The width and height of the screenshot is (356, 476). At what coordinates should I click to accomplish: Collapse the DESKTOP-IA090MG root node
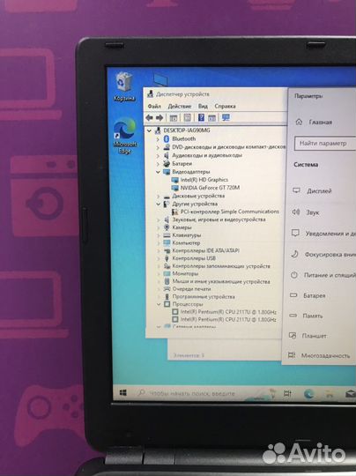point(149,130)
